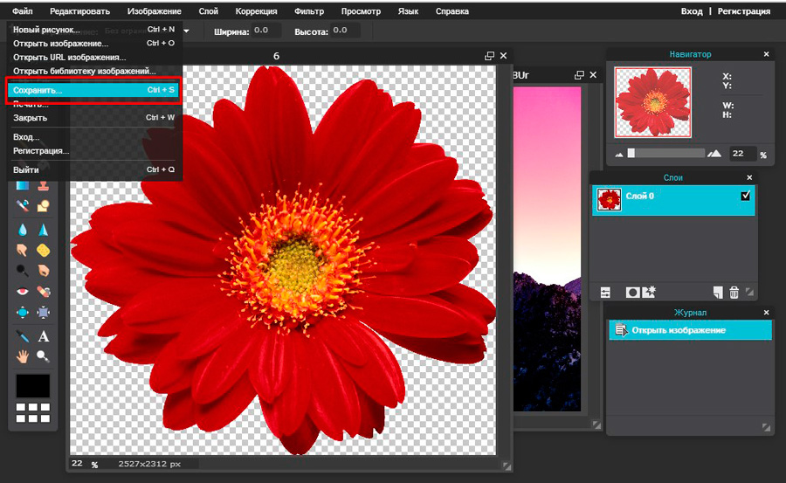Pick the Hand pan tool
Image resolution: width=786 pixels, height=483 pixels.
coord(24,356)
